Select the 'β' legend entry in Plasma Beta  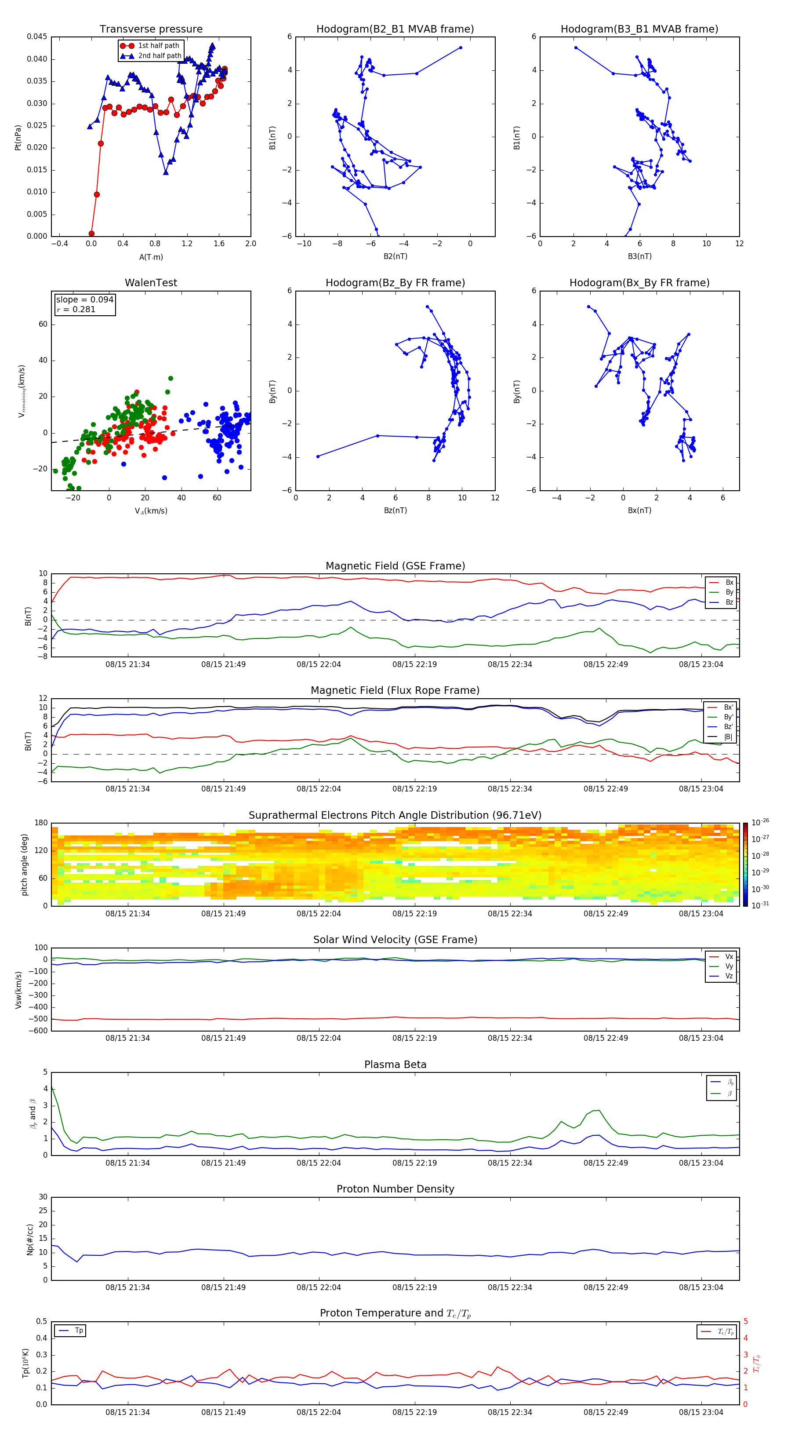pyautogui.click(x=722, y=1094)
